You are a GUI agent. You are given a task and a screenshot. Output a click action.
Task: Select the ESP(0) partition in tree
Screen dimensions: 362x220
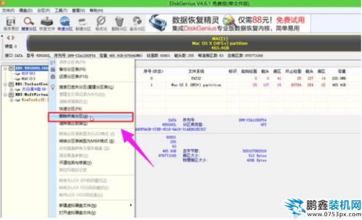point(28,73)
